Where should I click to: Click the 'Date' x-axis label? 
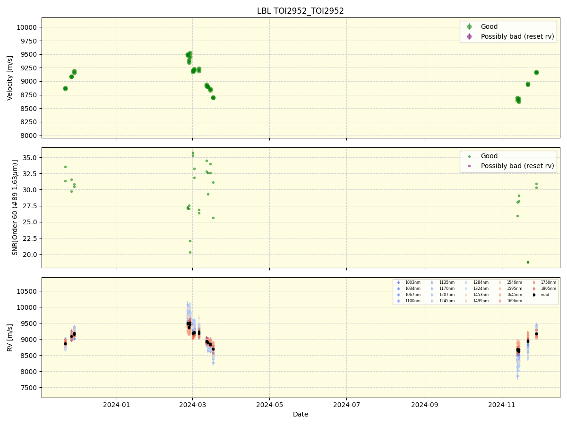coord(301,414)
